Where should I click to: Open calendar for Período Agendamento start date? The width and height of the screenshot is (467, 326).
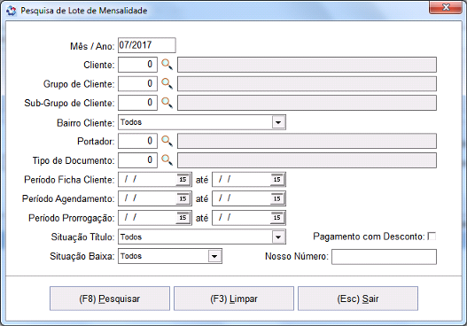[x=183, y=198]
